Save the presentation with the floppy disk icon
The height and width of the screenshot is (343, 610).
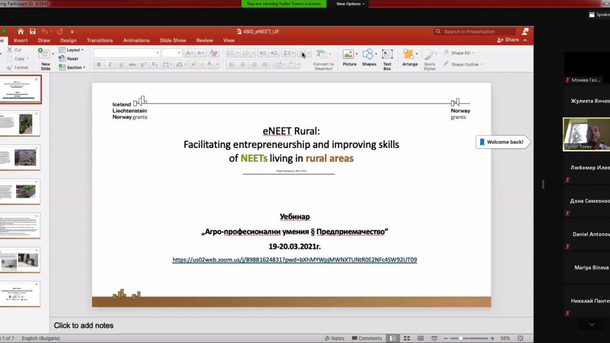coord(33,32)
